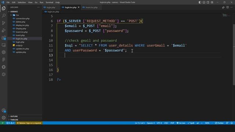This screenshot has height=132, width=235.
Task: Click Prettier status bar item
Action: [219, 123]
